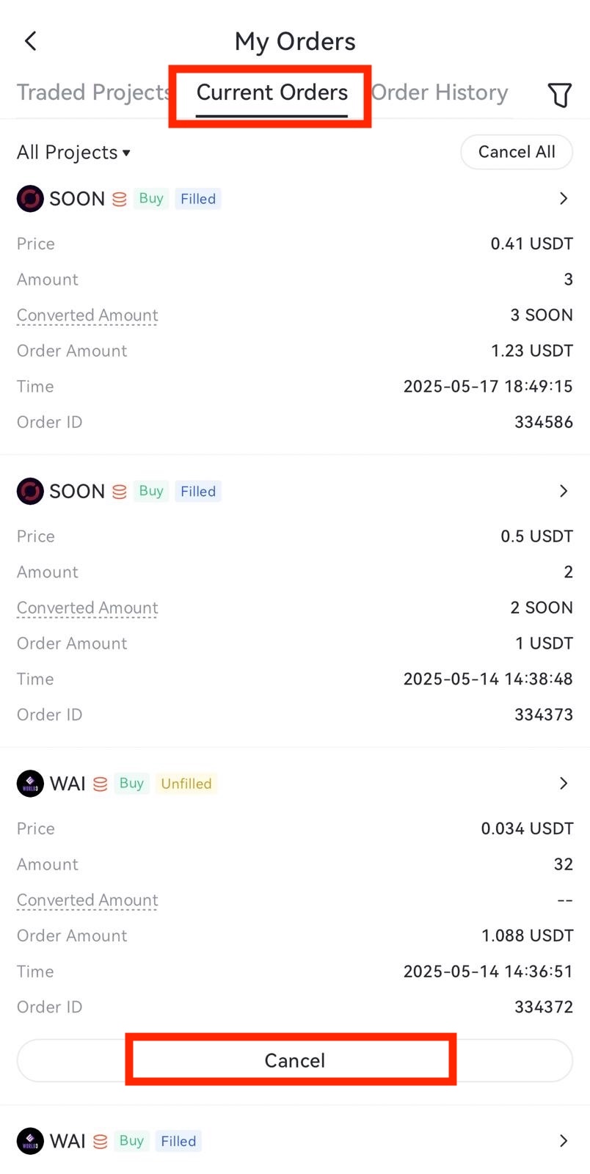
Task: Tap the bottom WAI token logo
Action: [x=30, y=1141]
